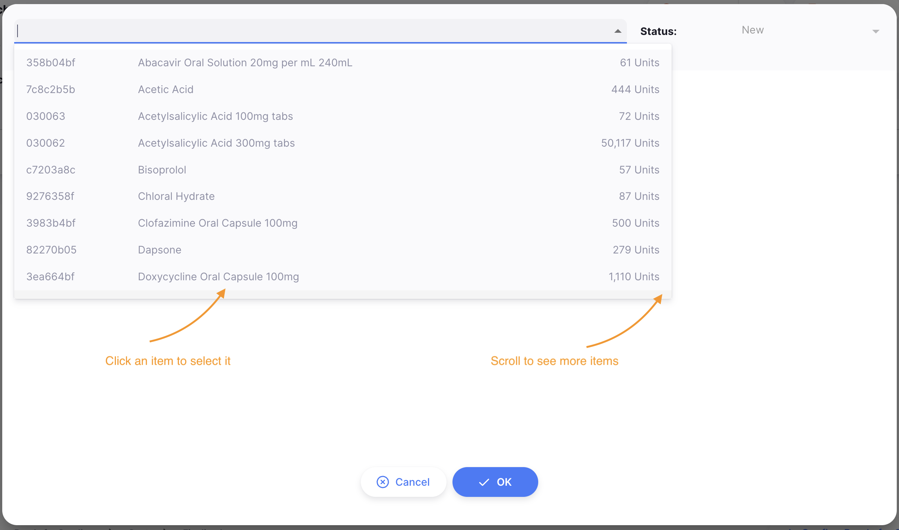Click the OK checkmark icon
The height and width of the screenshot is (530, 899).
pos(484,482)
